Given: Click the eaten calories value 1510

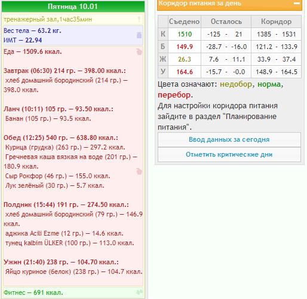Looking at the screenshot, I should 185,34.
